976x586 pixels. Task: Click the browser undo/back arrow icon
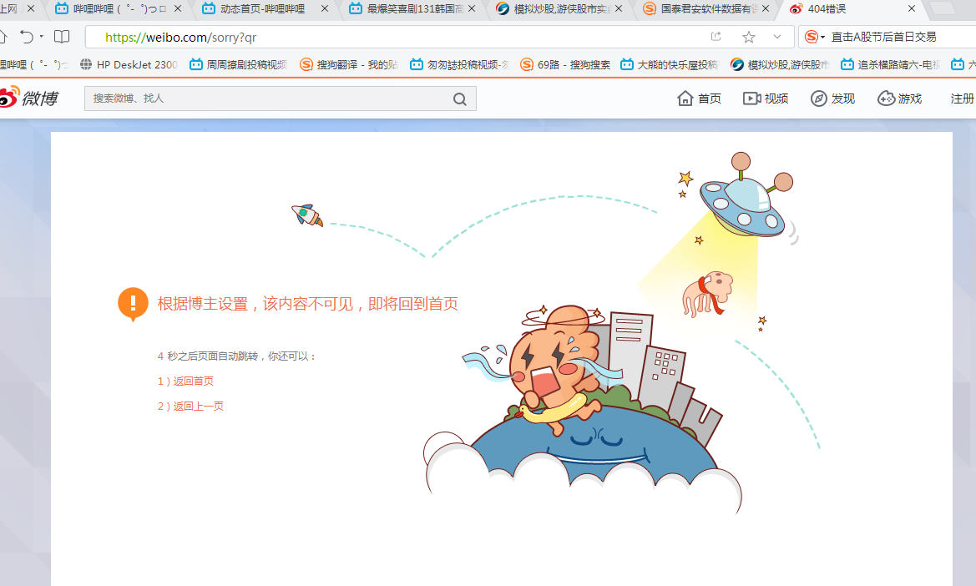[26, 37]
